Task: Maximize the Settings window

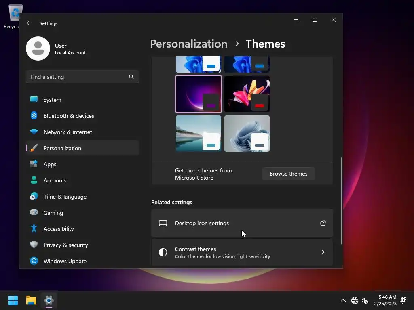Action: (x=315, y=20)
